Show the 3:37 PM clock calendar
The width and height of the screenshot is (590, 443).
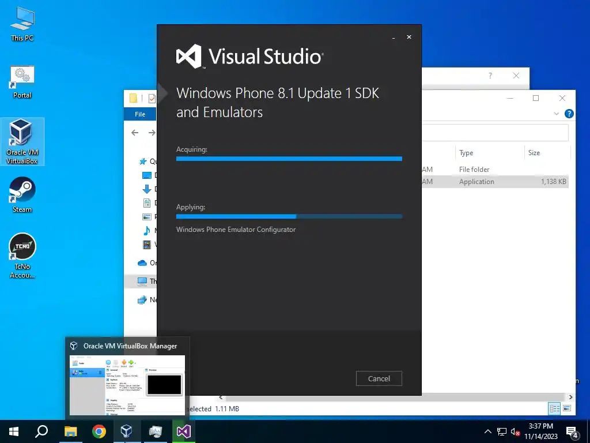click(540, 431)
